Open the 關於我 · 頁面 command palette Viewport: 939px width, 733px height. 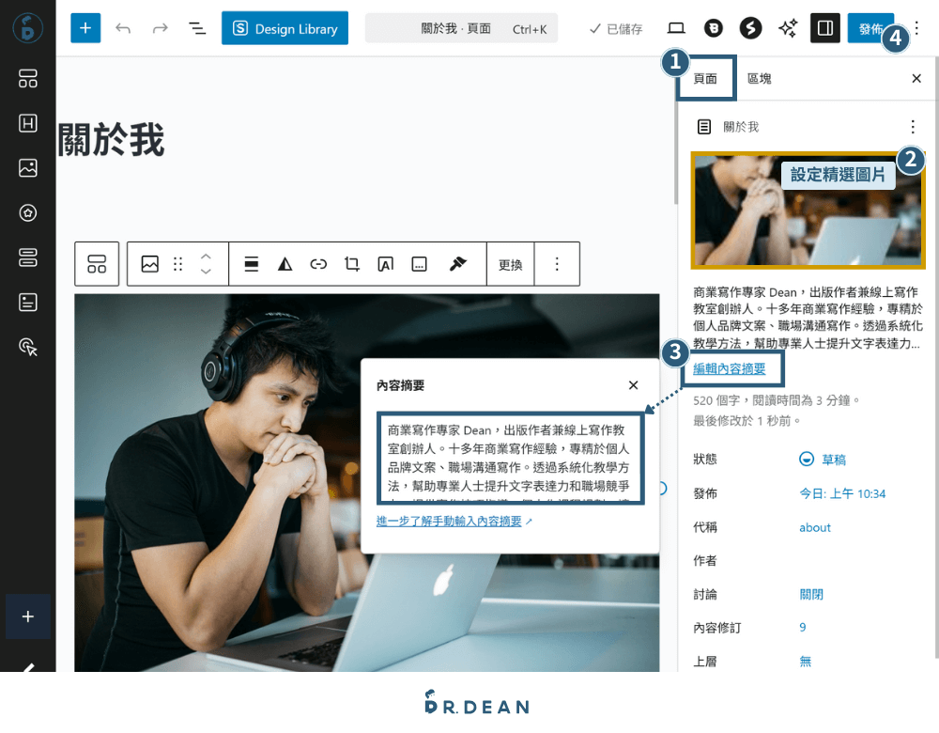pos(461,28)
